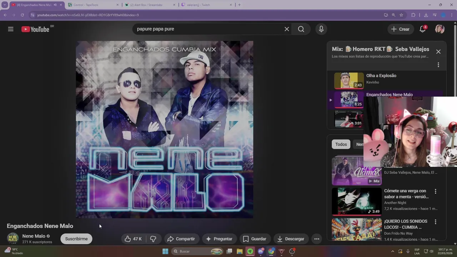Open the Crear menu
This screenshot has width=457, height=257.
tap(400, 29)
